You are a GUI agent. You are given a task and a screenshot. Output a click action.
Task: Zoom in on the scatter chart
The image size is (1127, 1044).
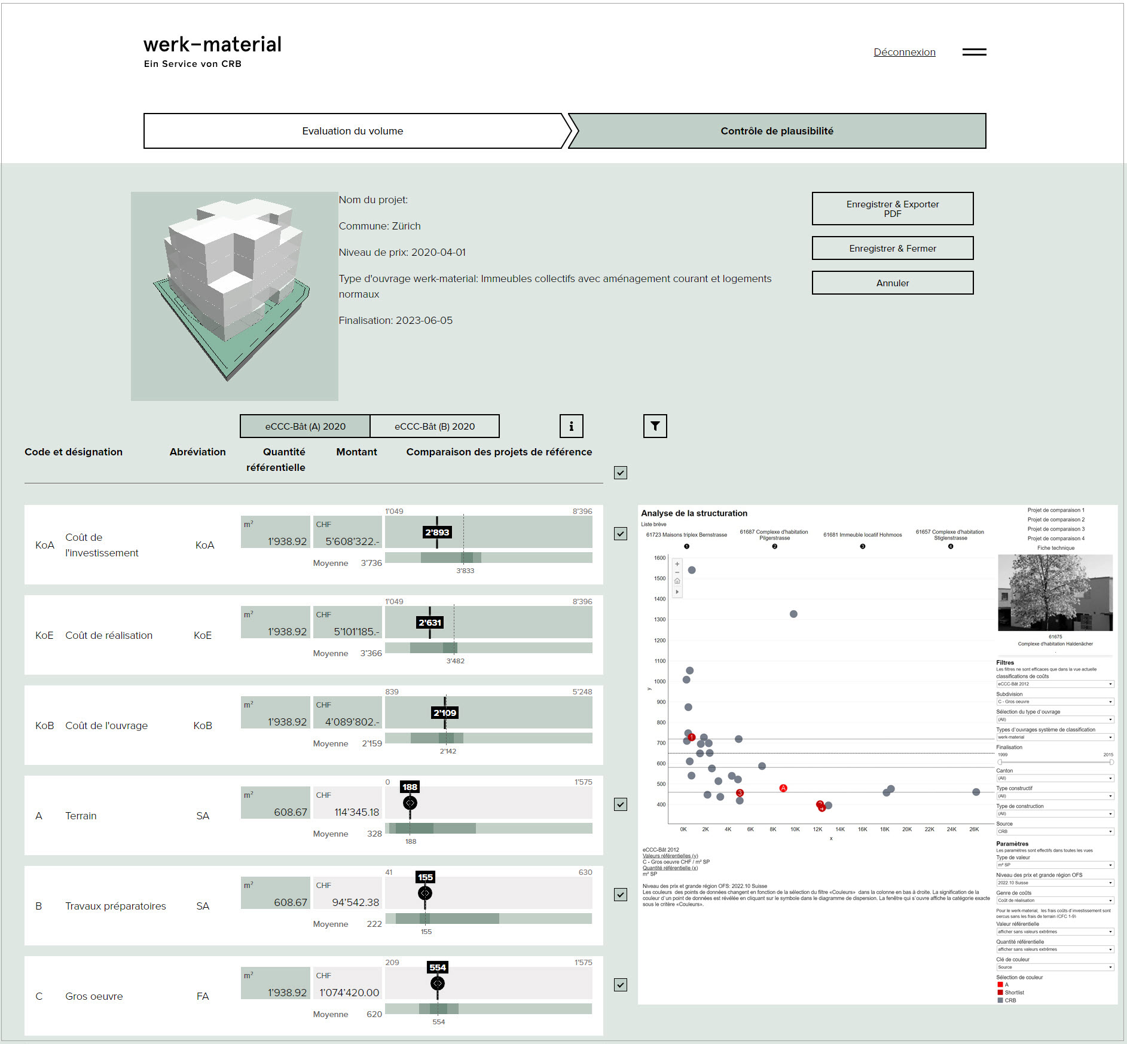[677, 564]
